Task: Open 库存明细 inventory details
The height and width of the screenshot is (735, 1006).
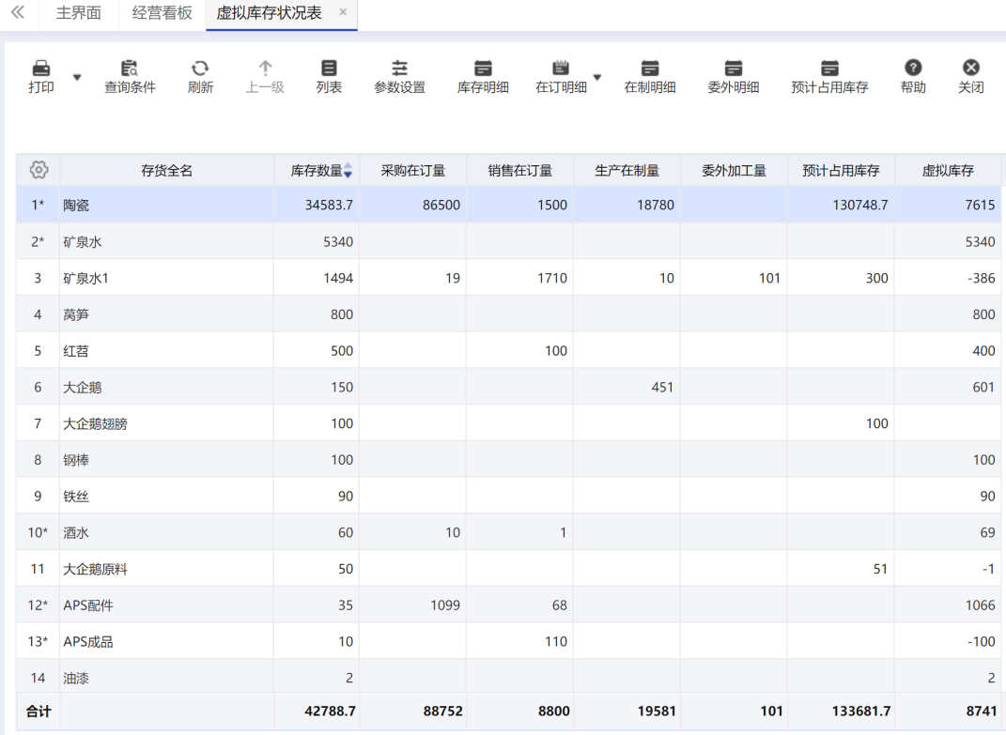Action: [x=483, y=77]
